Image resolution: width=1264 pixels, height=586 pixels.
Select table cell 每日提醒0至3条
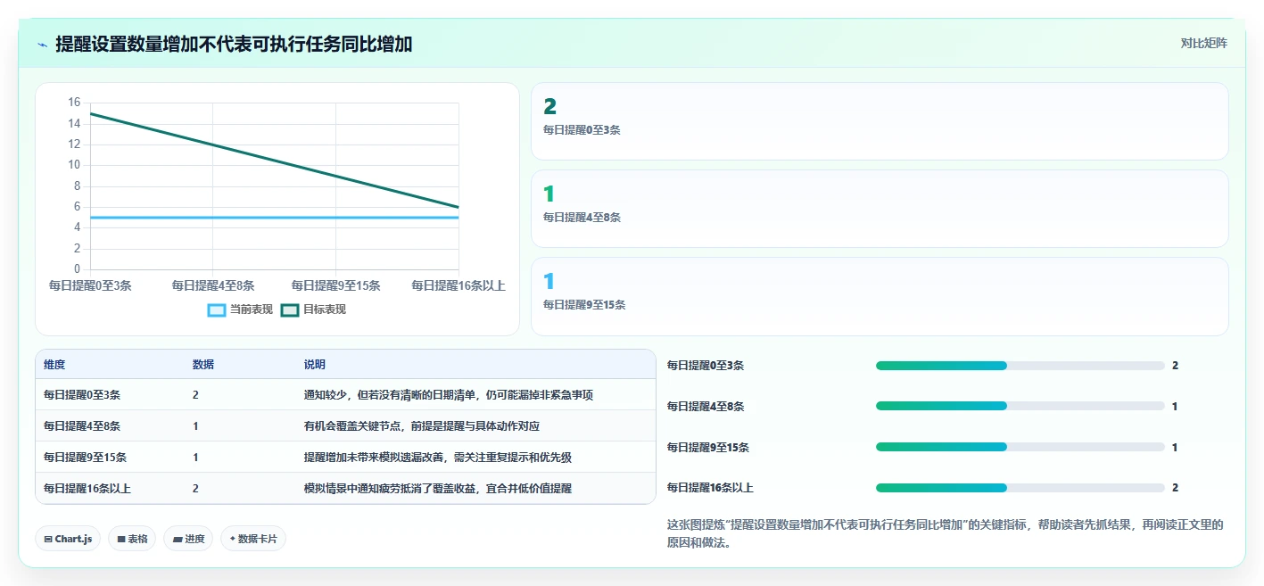(x=82, y=395)
